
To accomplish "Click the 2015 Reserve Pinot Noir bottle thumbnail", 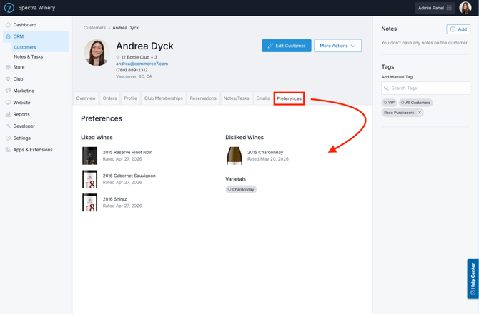I will click(89, 156).
